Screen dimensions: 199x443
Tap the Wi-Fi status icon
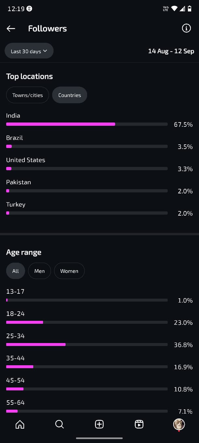[174, 9]
